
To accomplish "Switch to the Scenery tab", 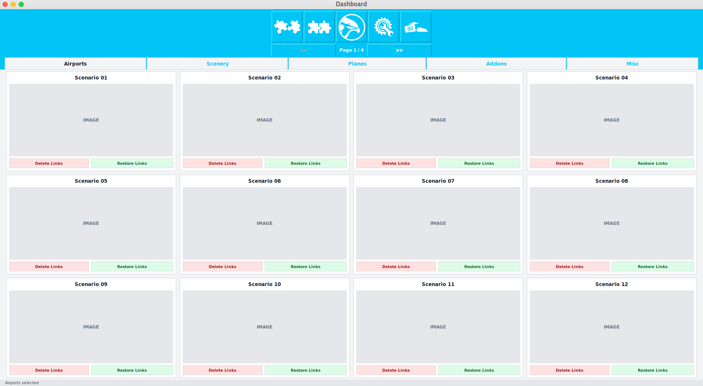I will click(x=217, y=64).
